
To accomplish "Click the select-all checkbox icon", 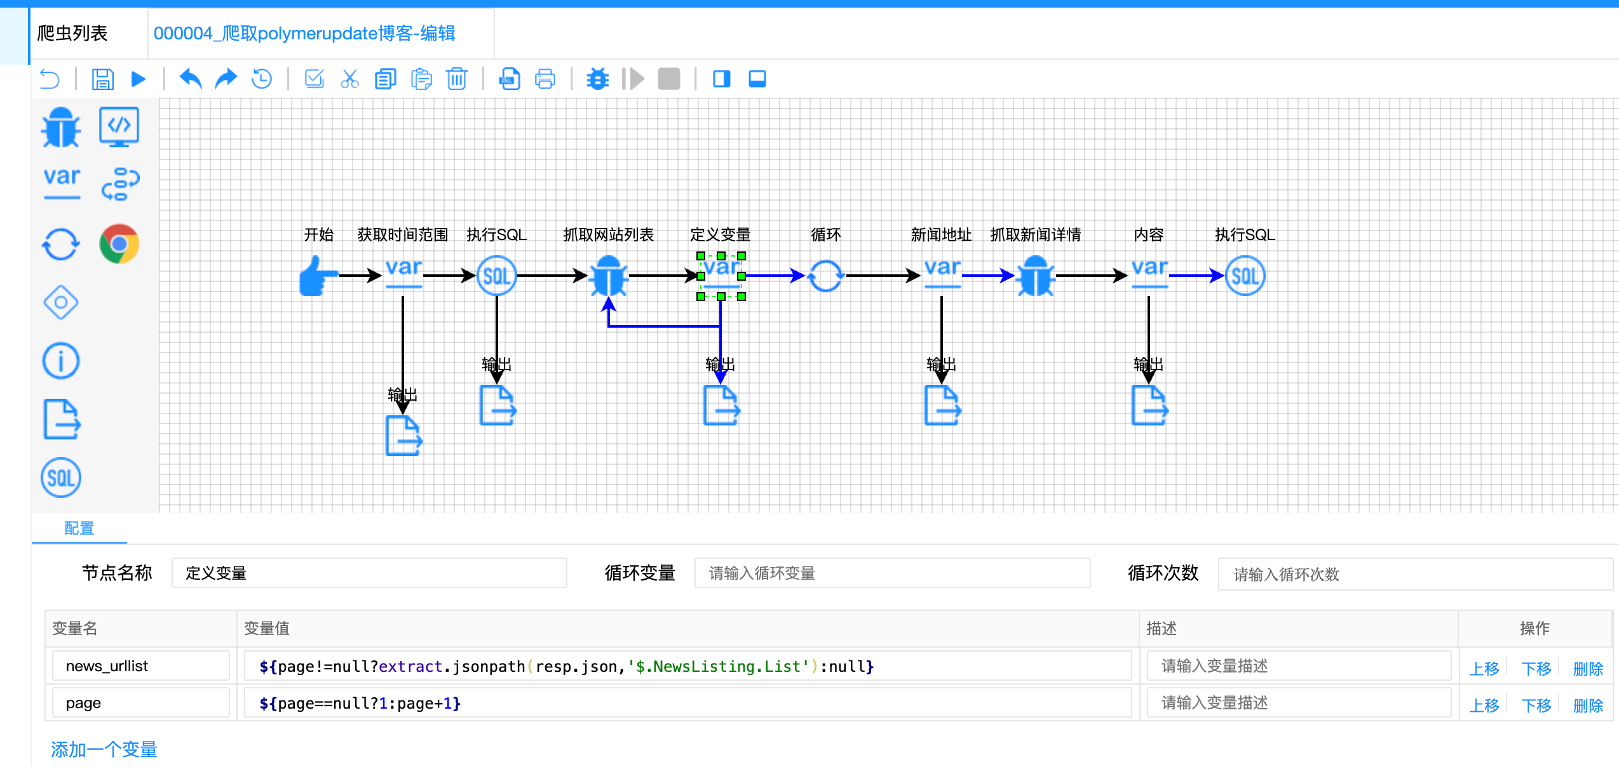I will coord(314,79).
